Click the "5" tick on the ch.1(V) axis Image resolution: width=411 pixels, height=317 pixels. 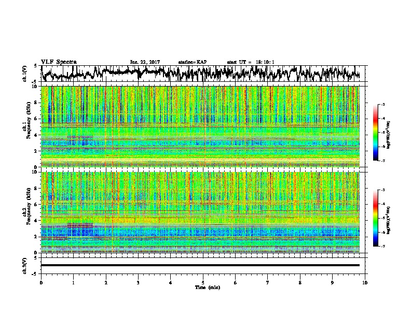(35, 66)
